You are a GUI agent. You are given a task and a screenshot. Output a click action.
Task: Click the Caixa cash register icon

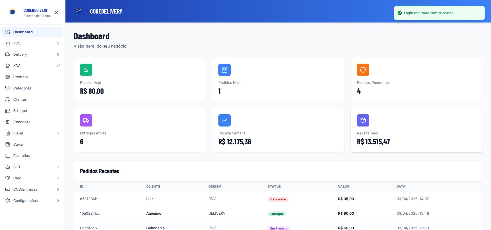point(7,144)
